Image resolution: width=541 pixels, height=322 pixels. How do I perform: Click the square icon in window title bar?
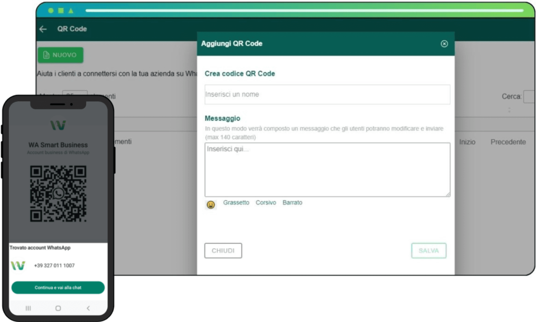(61, 11)
